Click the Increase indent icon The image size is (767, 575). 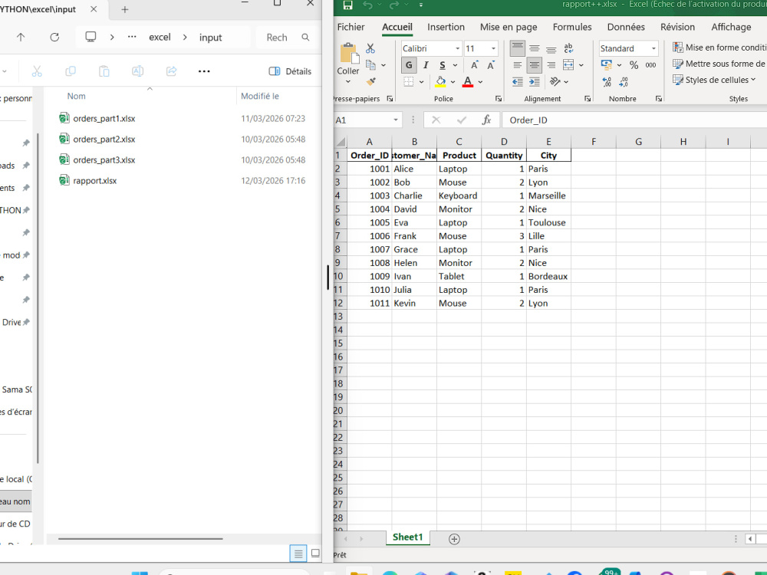point(534,82)
